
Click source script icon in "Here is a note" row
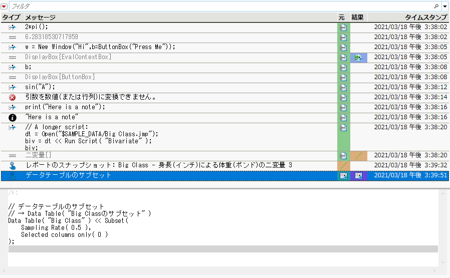[x=343, y=118]
